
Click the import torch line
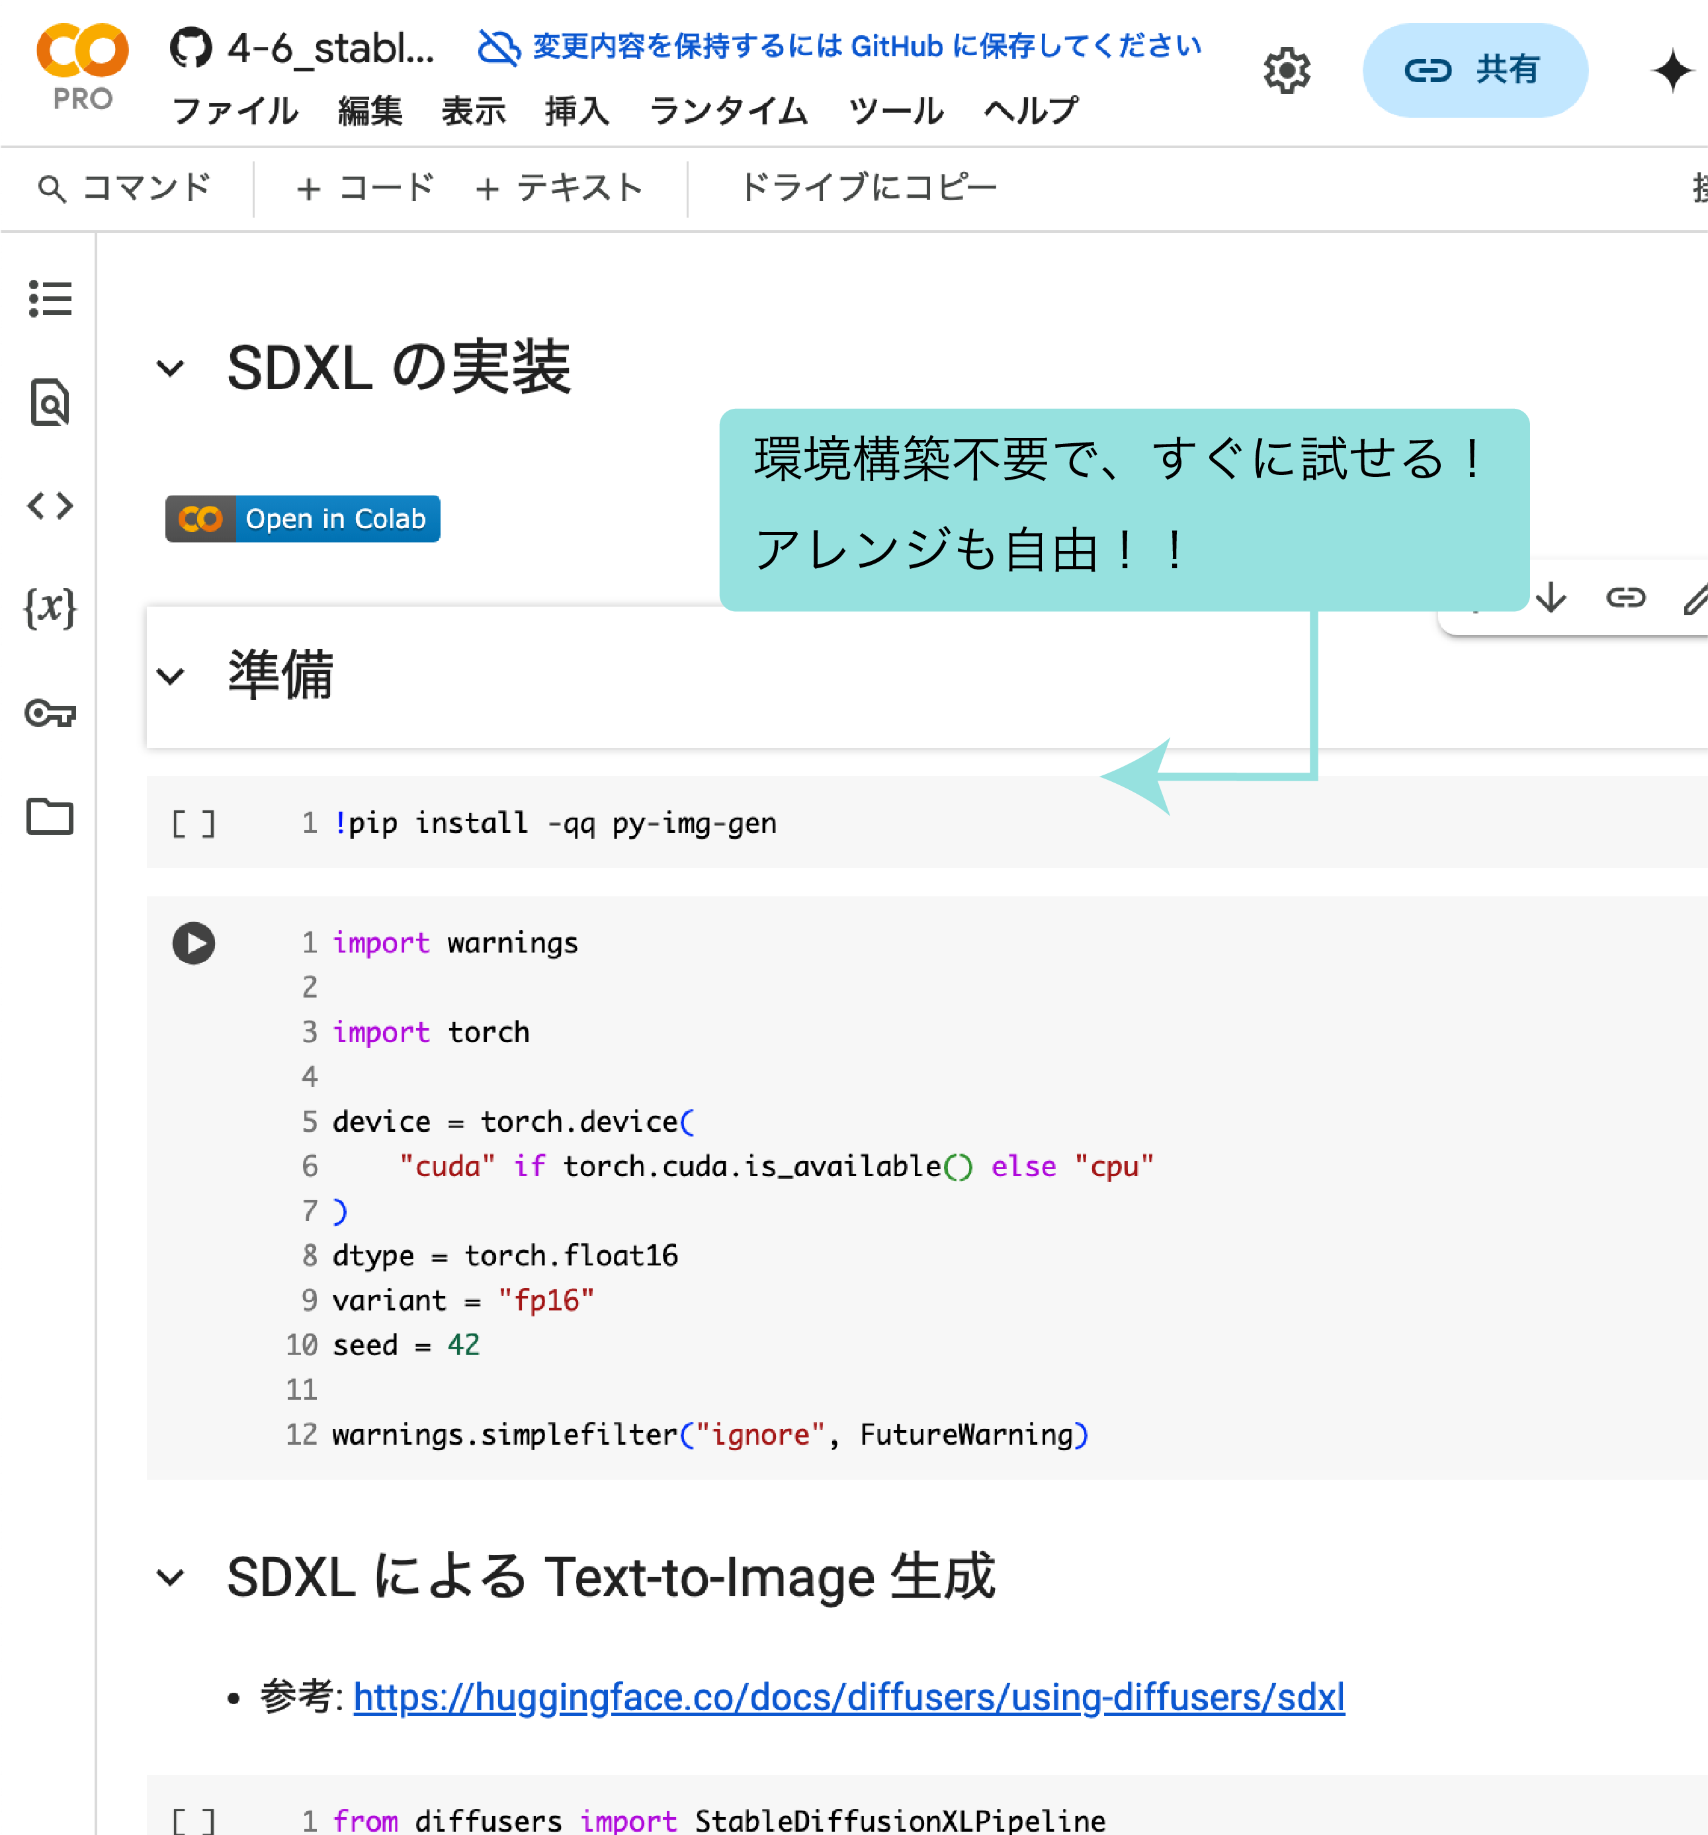(431, 1032)
